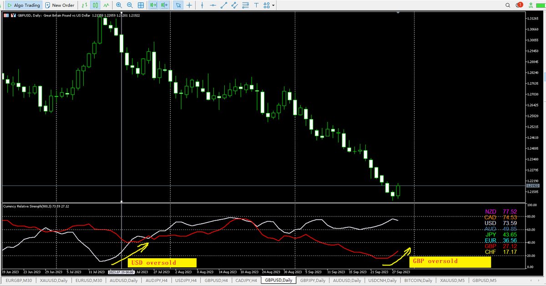Switch to CADJPY,H4 chart tab
The width and height of the screenshot is (546, 286).
pos(247,281)
